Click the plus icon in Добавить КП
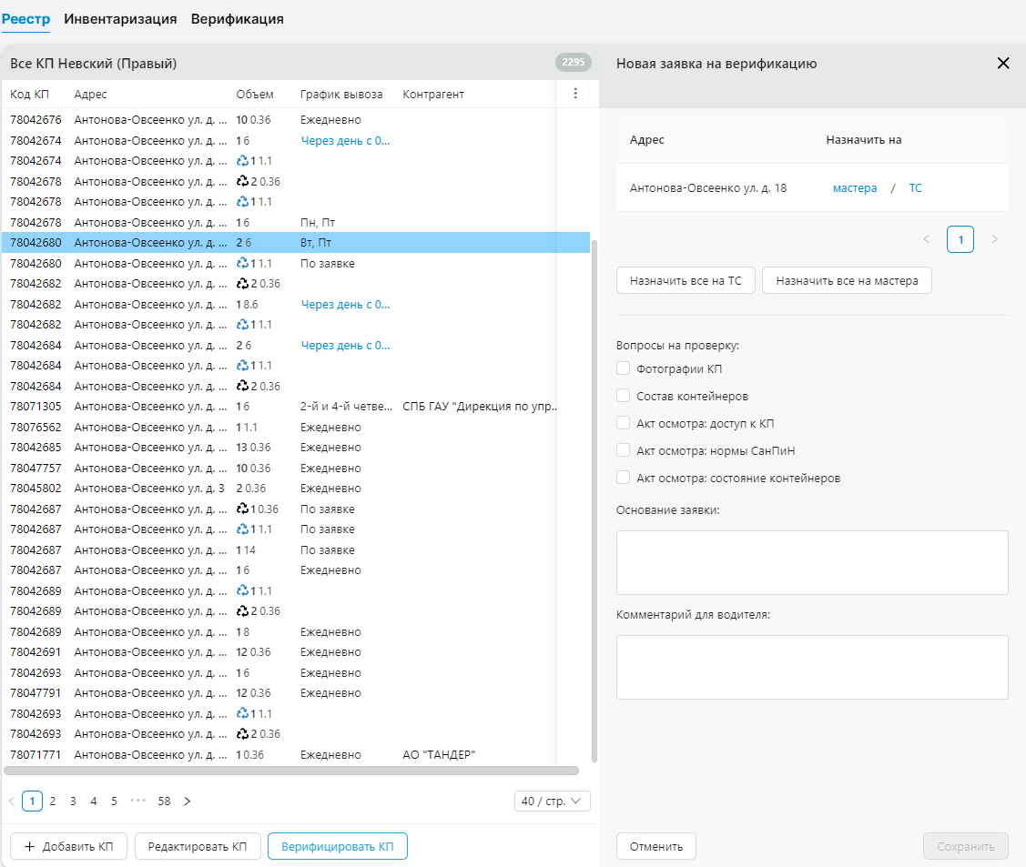 point(30,847)
